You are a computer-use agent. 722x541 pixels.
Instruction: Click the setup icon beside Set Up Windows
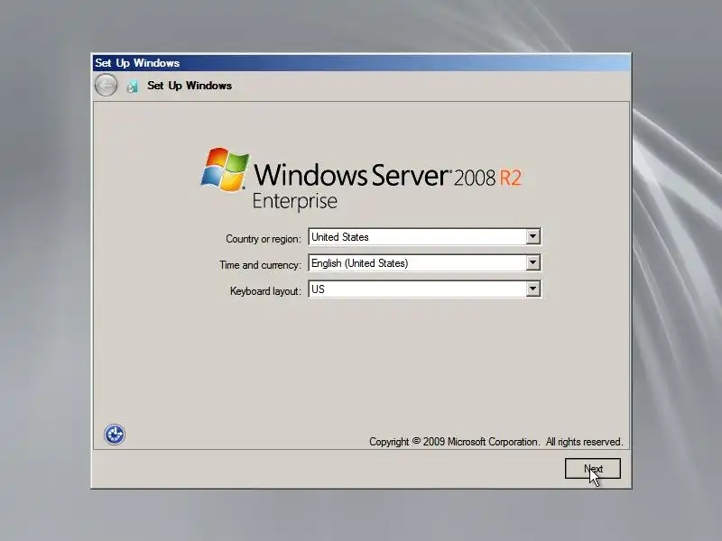pos(132,86)
